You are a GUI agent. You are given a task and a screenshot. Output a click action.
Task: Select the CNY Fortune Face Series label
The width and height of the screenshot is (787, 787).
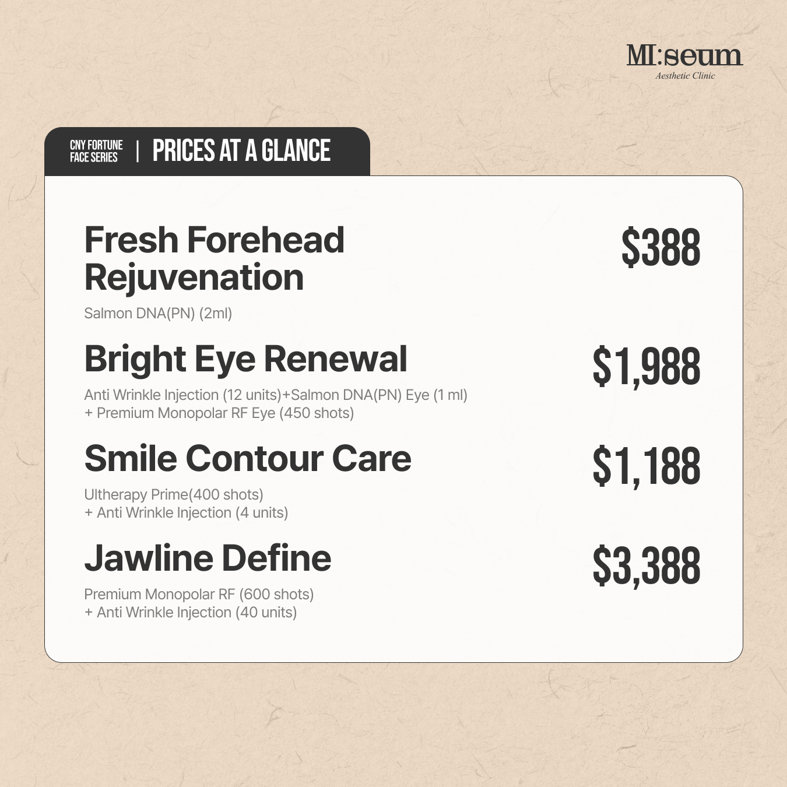tap(96, 151)
